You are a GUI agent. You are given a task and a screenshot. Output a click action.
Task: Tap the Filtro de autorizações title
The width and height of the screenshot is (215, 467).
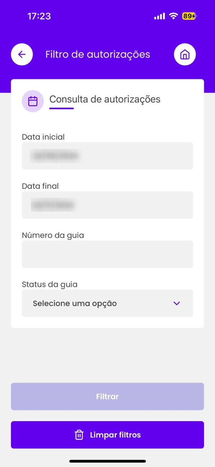click(98, 55)
